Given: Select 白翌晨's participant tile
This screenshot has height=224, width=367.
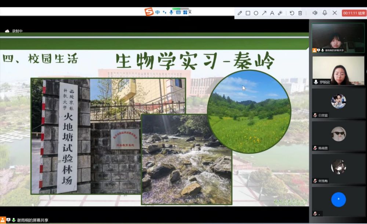Looking at the screenshot, I should coord(338,103).
